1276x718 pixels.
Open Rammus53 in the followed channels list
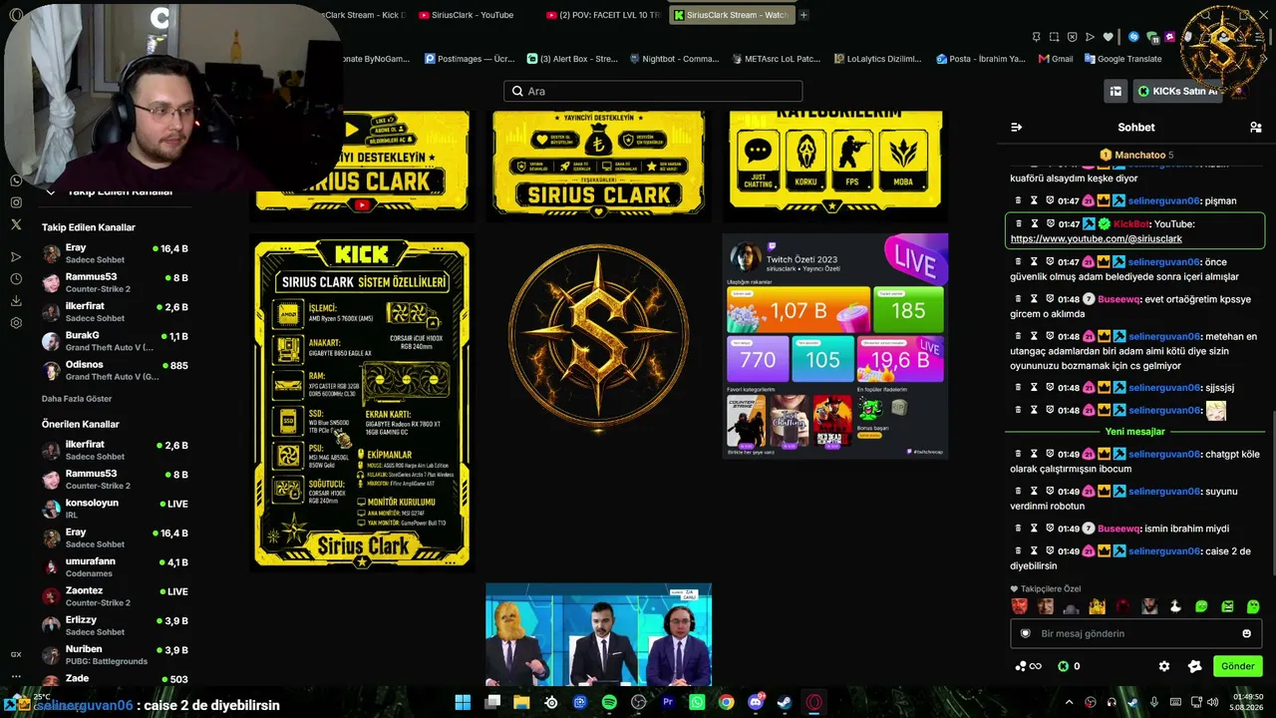click(x=116, y=282)
